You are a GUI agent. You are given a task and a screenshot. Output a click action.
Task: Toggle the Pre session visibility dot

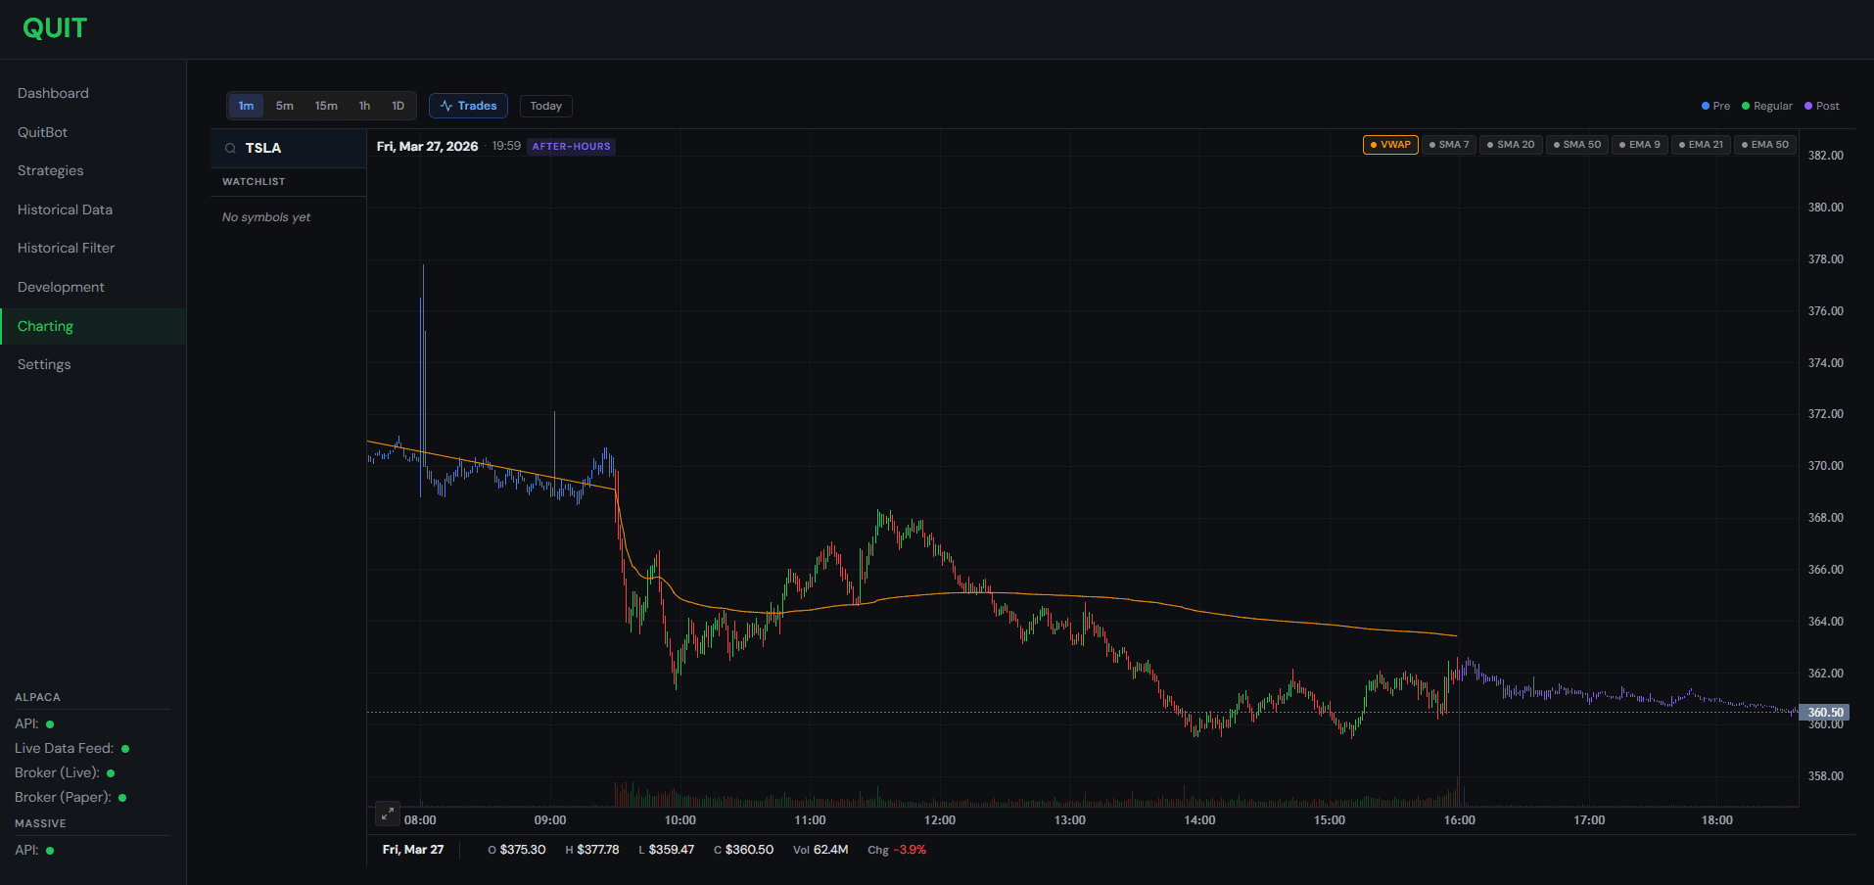[1706, 106]
